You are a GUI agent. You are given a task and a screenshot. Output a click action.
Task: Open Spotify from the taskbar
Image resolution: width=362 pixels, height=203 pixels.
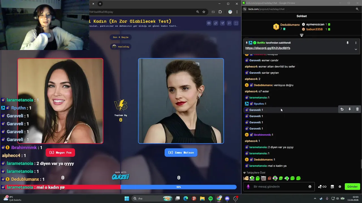pos(211,198)
